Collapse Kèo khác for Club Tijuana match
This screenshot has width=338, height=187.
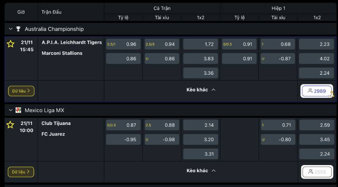coord(201,171)
